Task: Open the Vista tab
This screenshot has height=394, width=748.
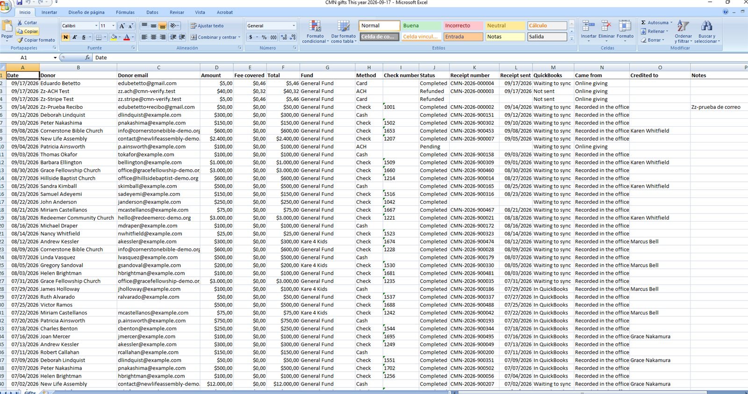Action: pyautogui.click(x=200, y=12)
